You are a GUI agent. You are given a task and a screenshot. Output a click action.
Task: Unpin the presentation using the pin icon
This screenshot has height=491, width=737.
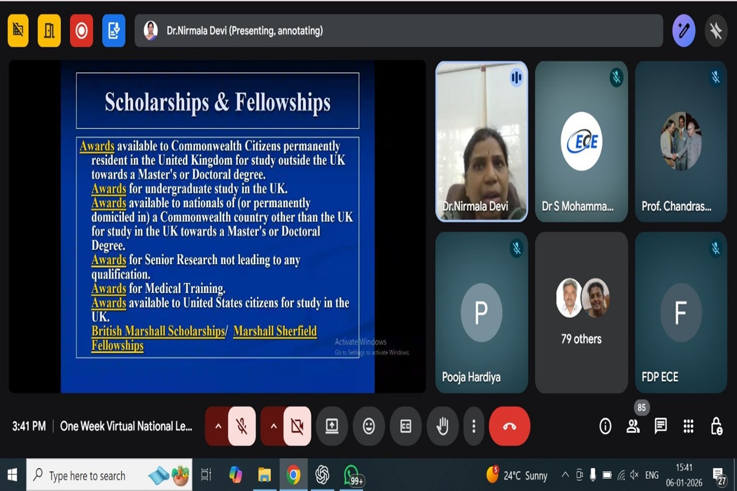(x=716, y=31)
